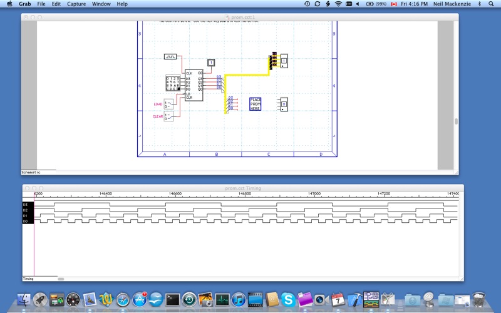
Task: Open the File menu
Action: [x=41, y=4]
